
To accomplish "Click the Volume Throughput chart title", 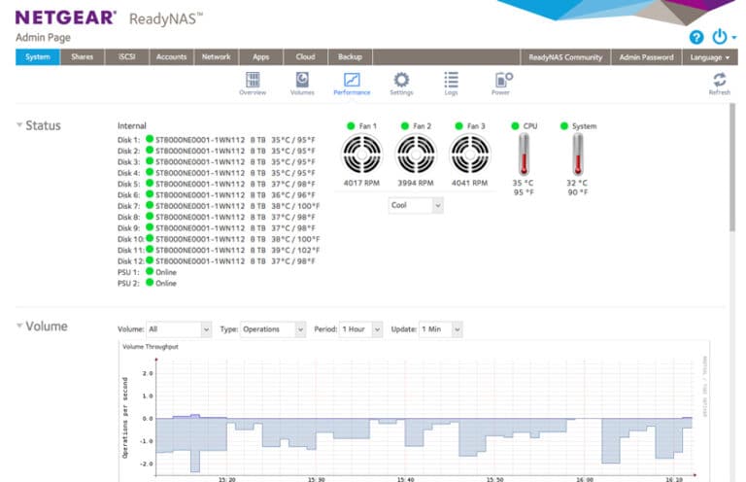I will [151, 346].
